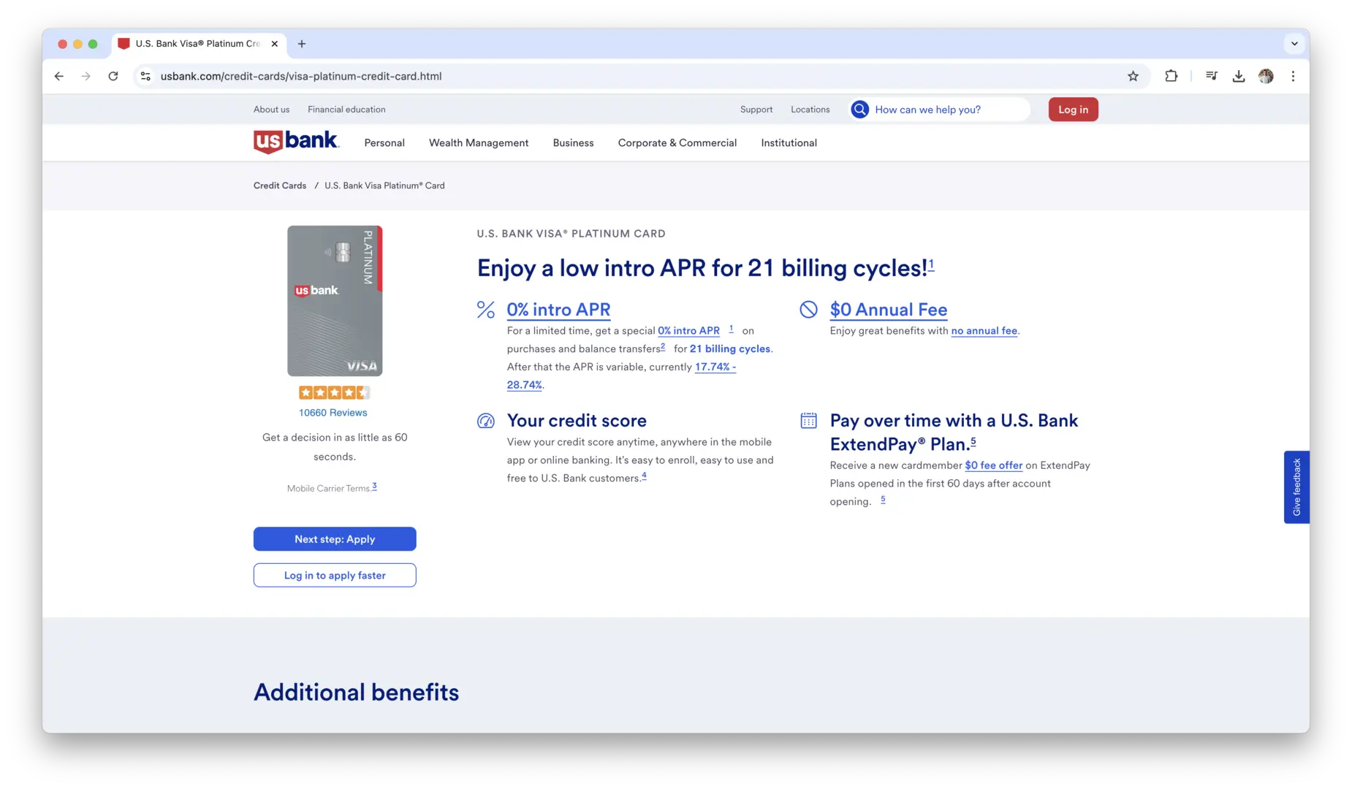
Task: Click the About us link
Action: [x=271, y=110]
